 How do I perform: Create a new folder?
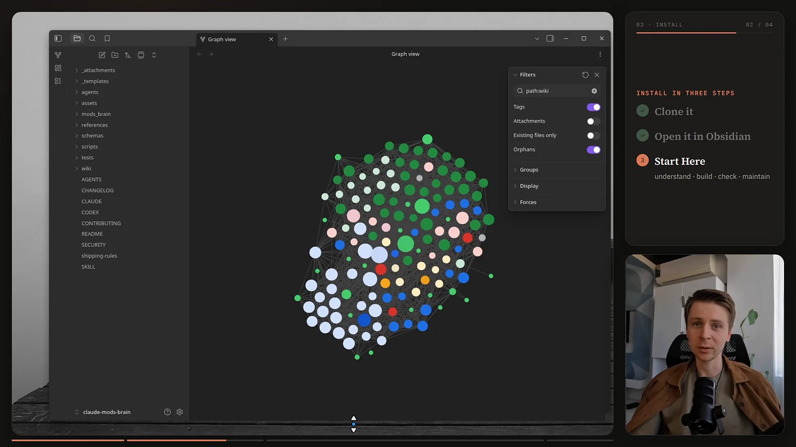[x=115, y=55]
